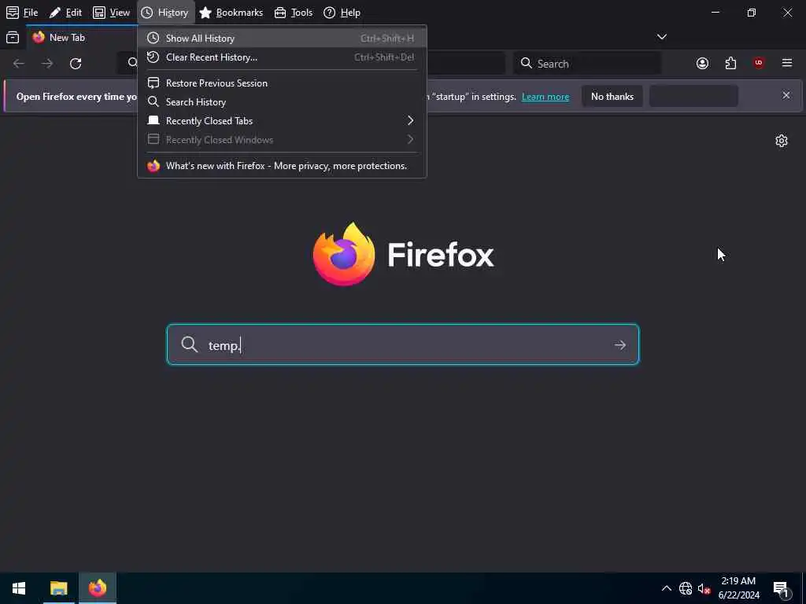The width and height of the screenshot is (806, 604).
Task: Click the View menu icon
Action: (x=98, y=13)
